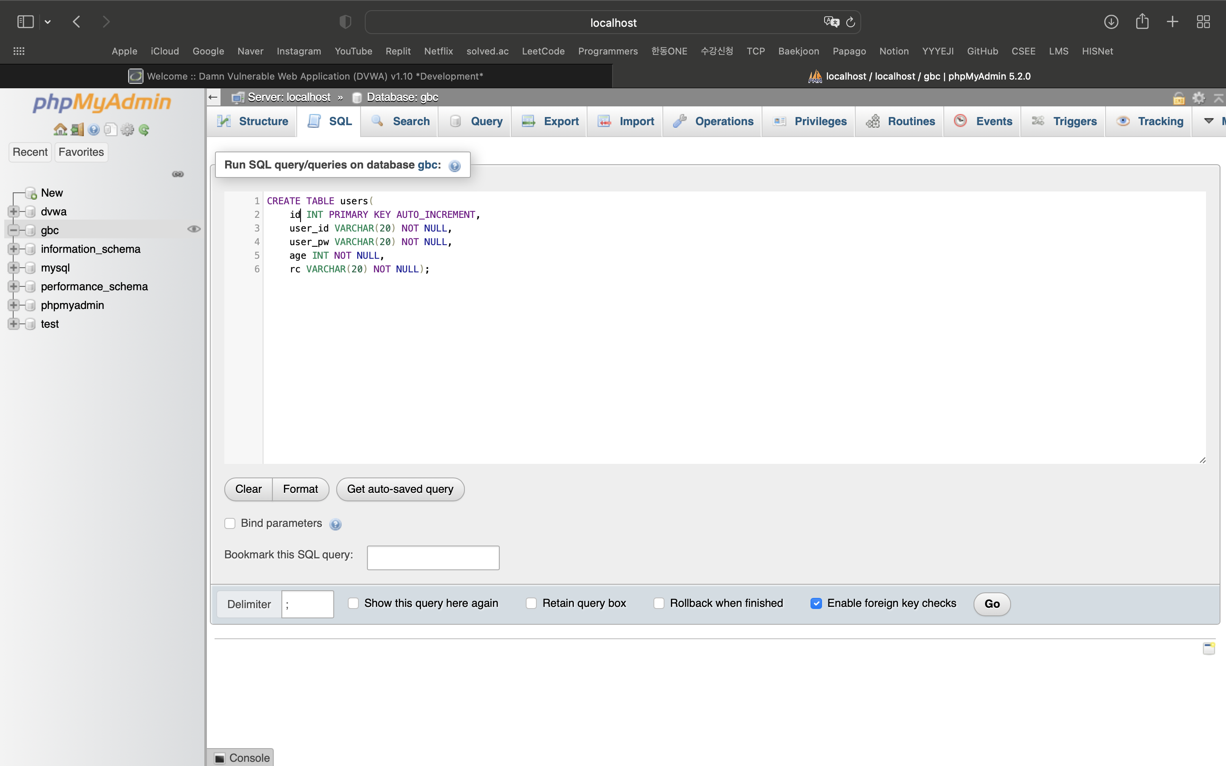Expand the information_schema database node
The width and height of the screenshot is (1226, 766).
(14, 249)
